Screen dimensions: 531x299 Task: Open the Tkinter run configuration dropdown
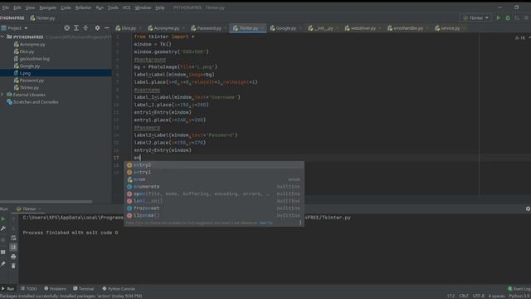(476, 17)
